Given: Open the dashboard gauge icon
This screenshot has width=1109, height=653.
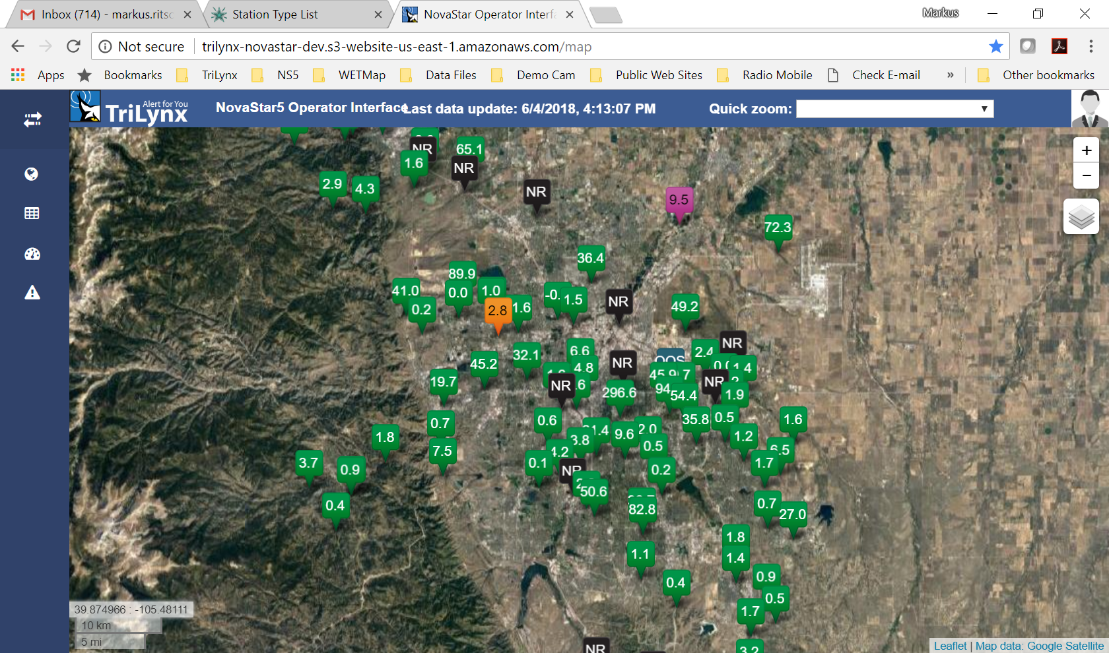Looking at the screenshot, I should (32, 254).
